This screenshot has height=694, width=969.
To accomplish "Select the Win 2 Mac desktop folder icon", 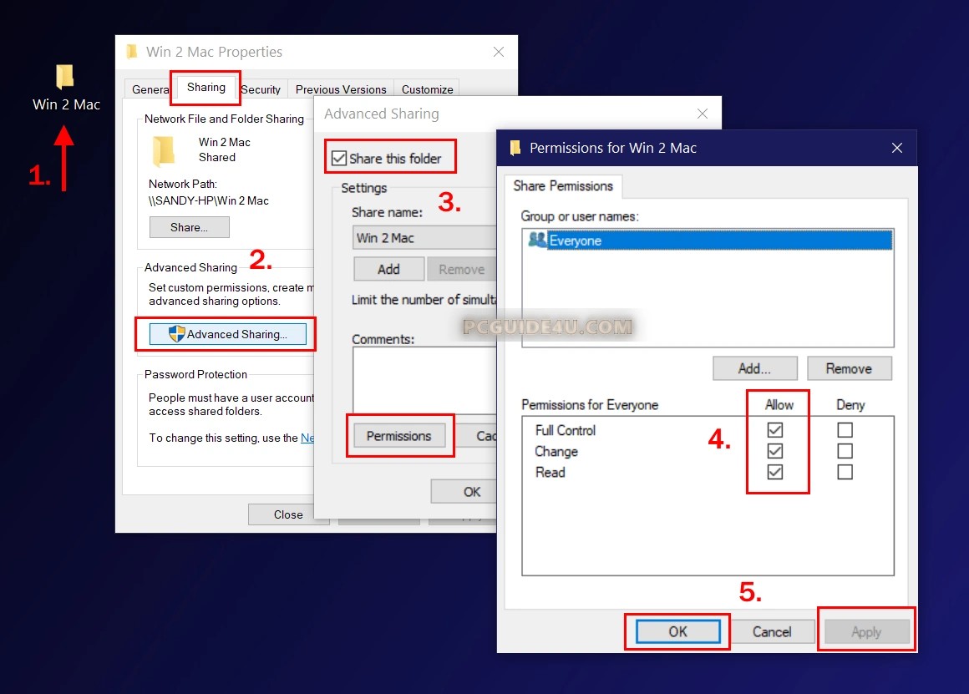I will (65, 78).
